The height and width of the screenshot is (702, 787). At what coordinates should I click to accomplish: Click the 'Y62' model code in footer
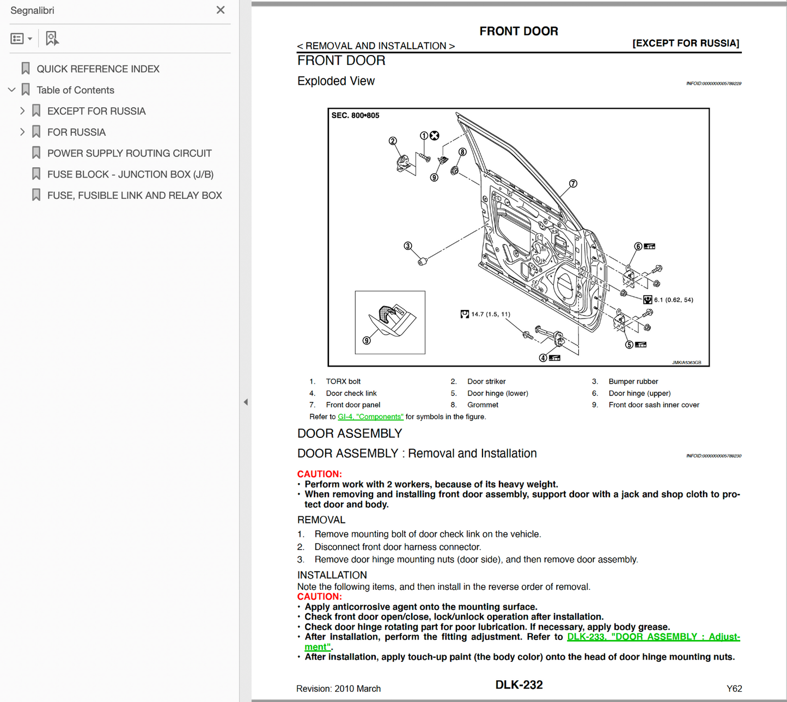tap(734, 689)
